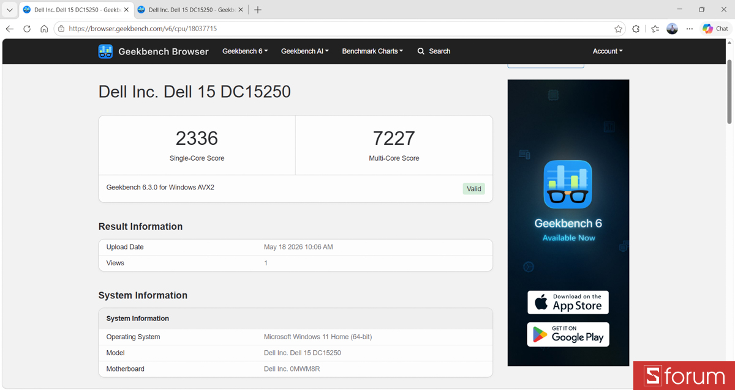The image size is (735, 390).
Task: Click the Result Information heading
Action: (x=140, y=226)
